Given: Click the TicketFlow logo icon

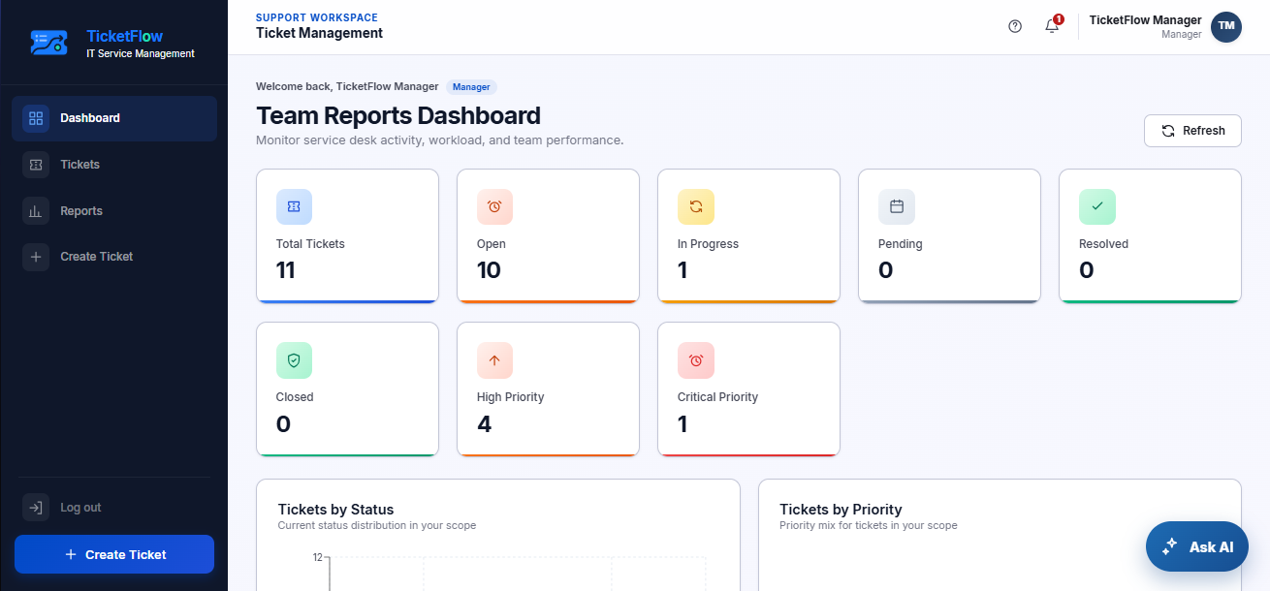Looking at the screenshot, I should [x=48, y=42].
